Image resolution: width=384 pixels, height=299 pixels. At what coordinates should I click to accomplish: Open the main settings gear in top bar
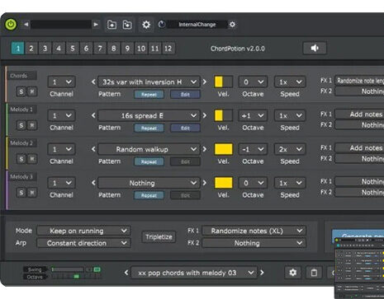point(146,25)
